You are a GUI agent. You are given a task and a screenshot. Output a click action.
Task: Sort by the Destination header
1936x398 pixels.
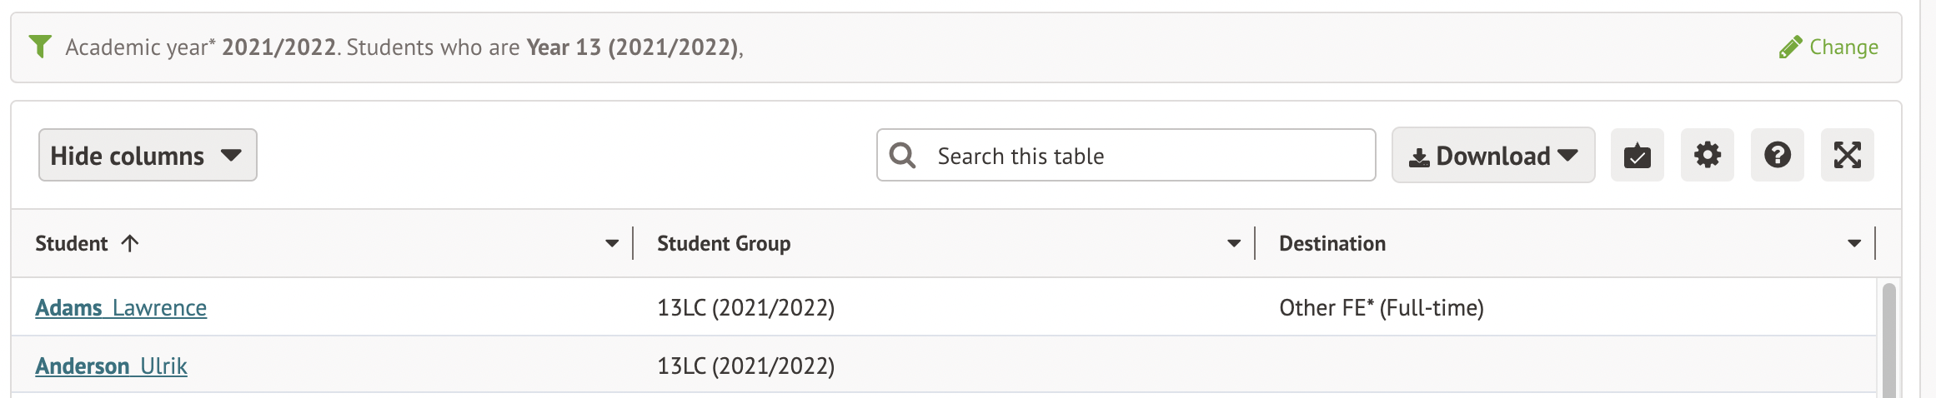point(1332,244)
